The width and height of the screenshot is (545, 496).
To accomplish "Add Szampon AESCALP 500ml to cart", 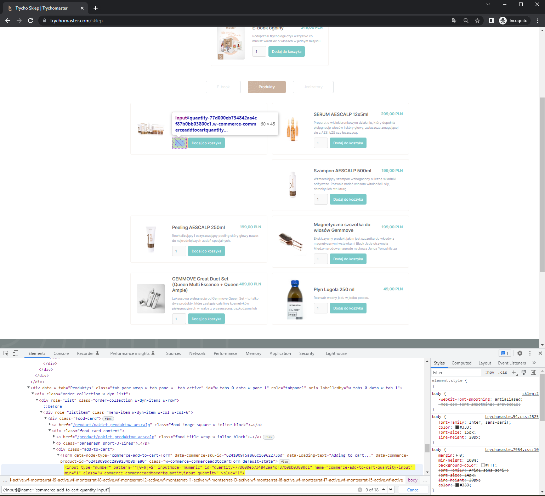I will click(348, 199).
